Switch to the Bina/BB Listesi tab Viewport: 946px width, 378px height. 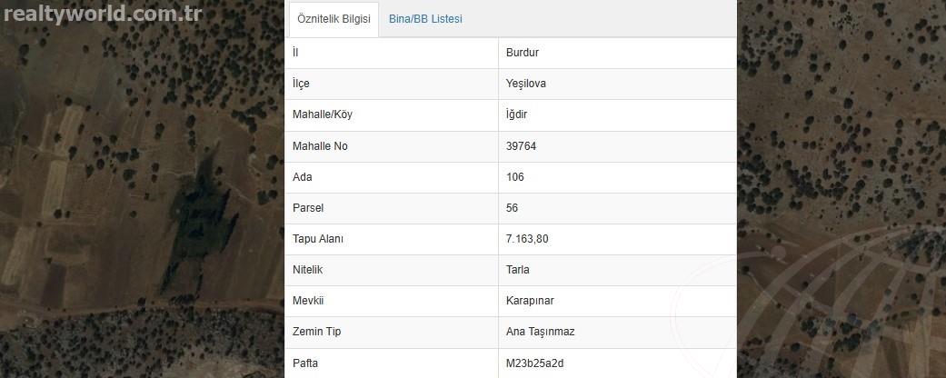point(425,19)
